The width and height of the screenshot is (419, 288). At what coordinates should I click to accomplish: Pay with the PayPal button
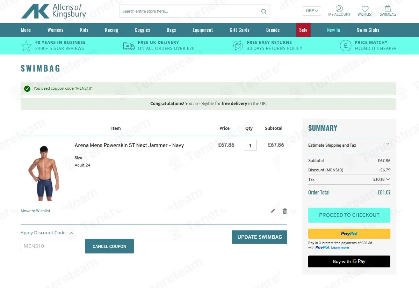[x=349, y=234]
